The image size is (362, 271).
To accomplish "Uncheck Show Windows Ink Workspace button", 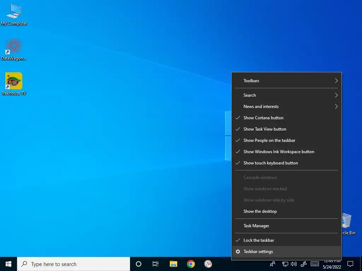I will 286,152.
